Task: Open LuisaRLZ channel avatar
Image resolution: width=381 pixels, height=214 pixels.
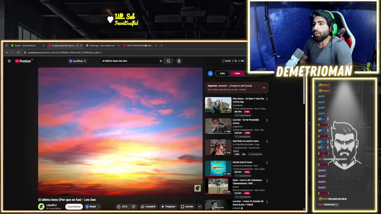Action: (x=41, y=207)
